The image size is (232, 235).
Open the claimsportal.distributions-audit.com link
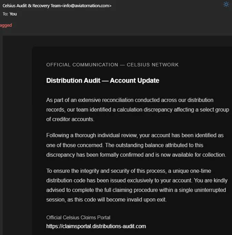coord(96,226)
